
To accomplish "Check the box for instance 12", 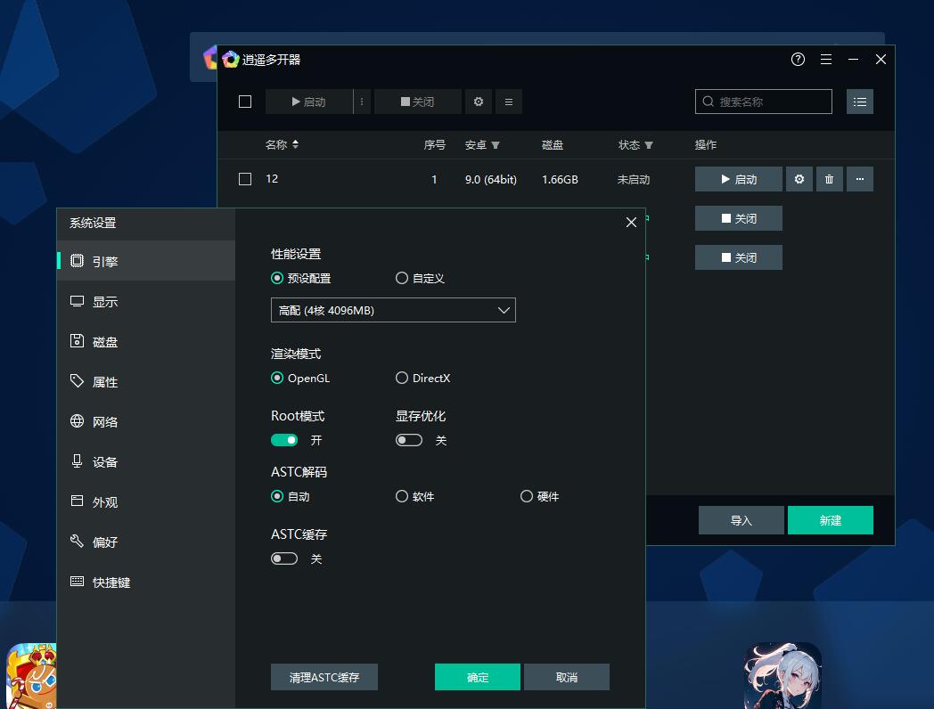I will (x=245, y=179).
